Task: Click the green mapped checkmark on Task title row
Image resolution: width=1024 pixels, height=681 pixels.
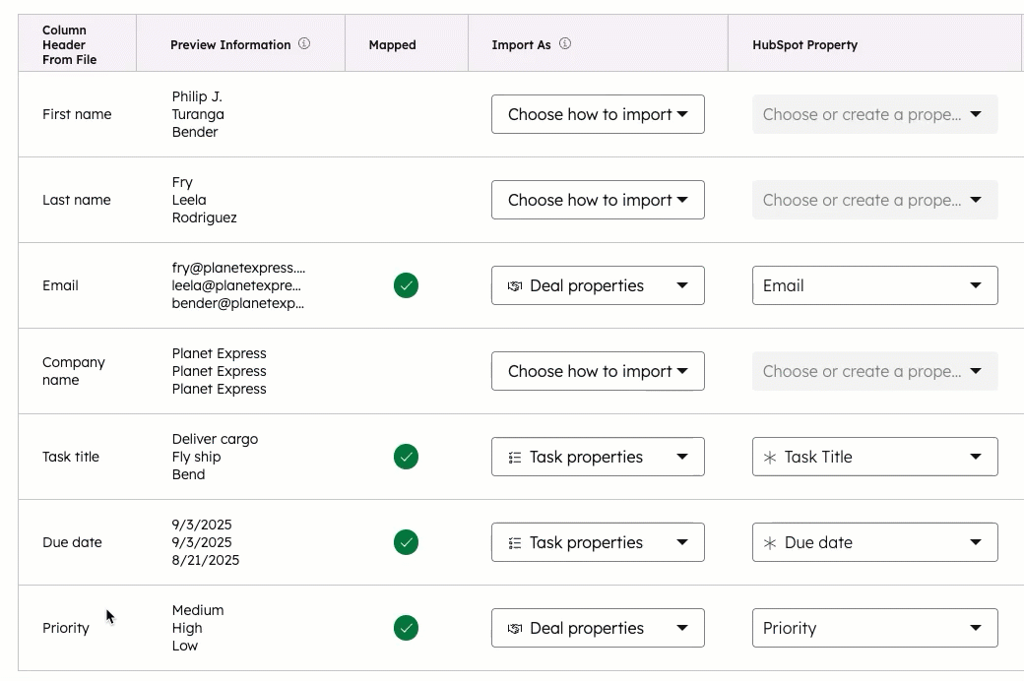Action: point(407,457)
